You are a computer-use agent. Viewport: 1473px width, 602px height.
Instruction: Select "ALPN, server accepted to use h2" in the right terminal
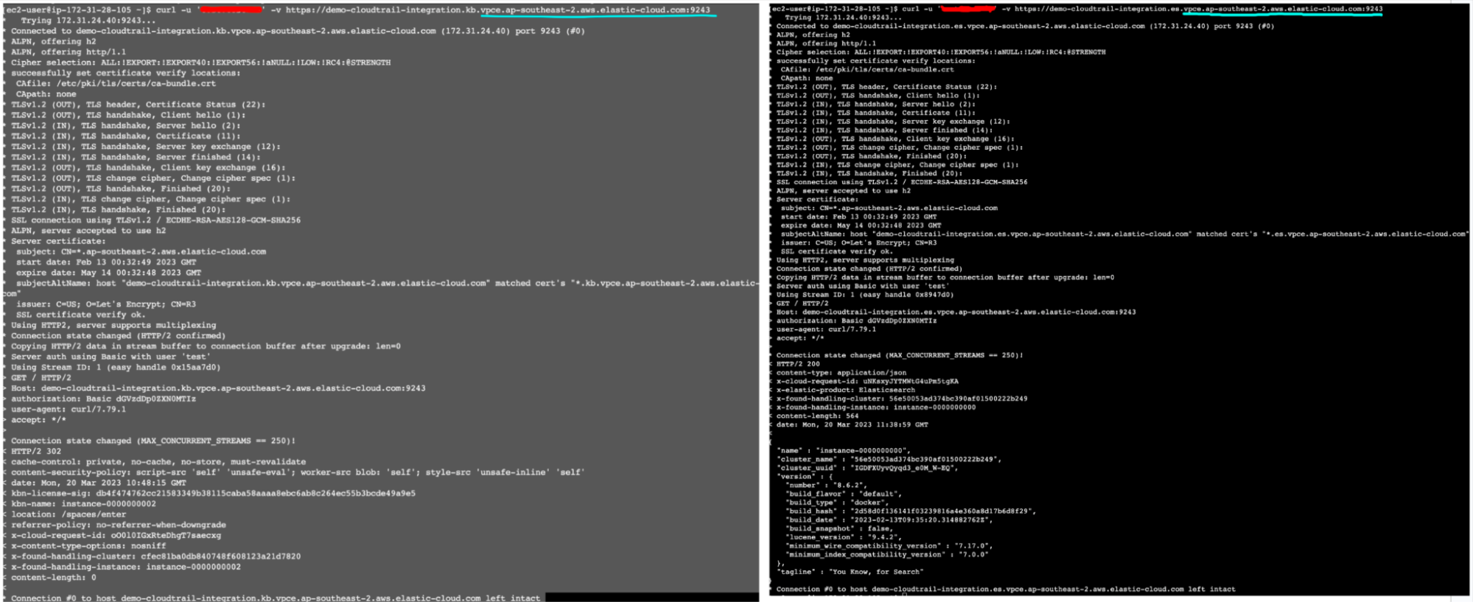coord(843,191)
